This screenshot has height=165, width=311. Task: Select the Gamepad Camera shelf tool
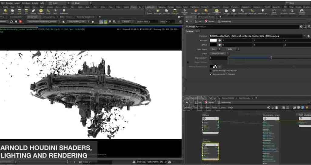point(302,12)
